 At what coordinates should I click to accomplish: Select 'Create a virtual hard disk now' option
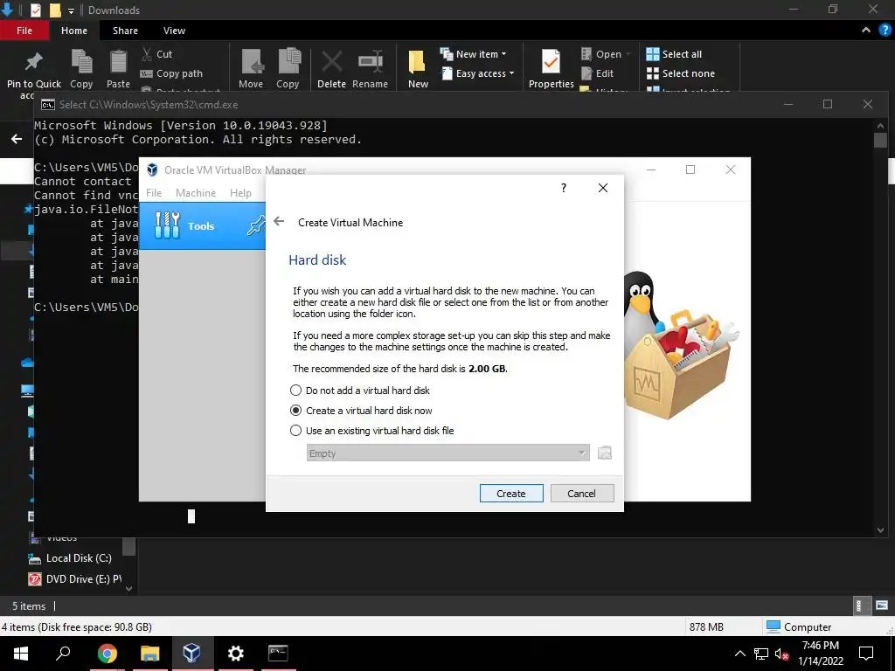[361, 411]
